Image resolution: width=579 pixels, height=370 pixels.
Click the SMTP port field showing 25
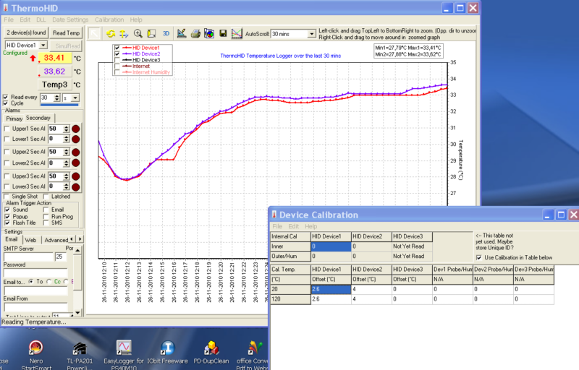59,257
